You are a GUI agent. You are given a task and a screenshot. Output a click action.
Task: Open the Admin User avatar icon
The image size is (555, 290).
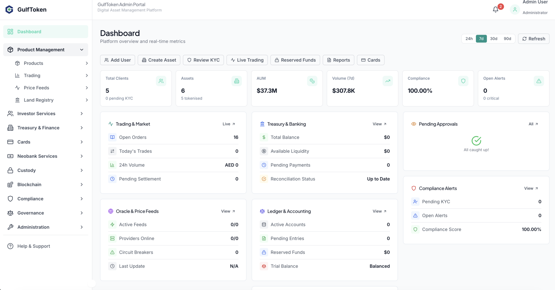point(515,9)
